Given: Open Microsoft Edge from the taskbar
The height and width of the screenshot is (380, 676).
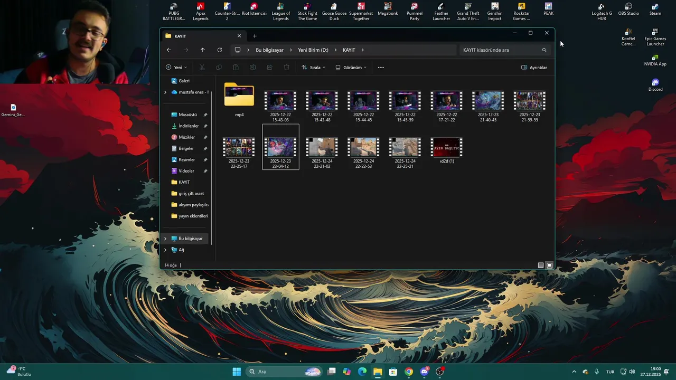Looking at the screenshot, I should (362, 372).
